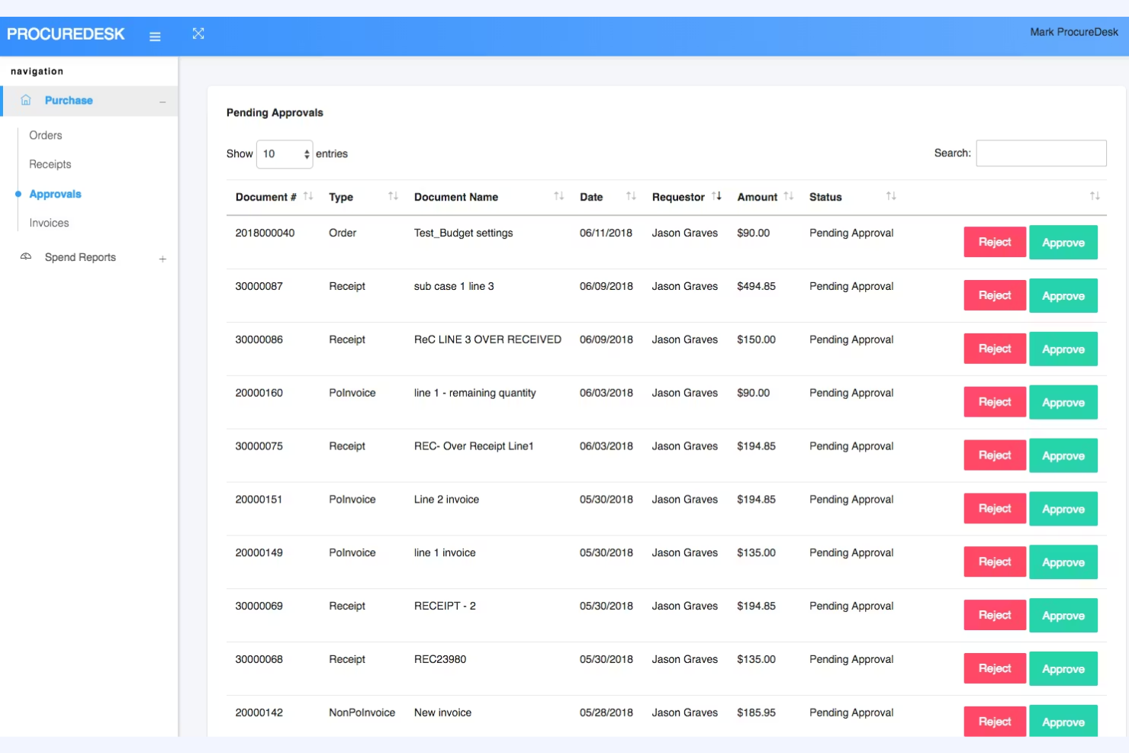Screen dimensions: 1129x753
Task: Sort the Amount column
Action: [x=789, y=196]
